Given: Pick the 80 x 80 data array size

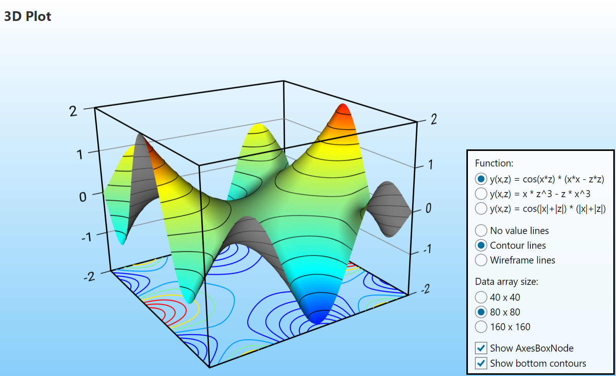Looking at the screenshot, I should pyautogui.click(x=481, y=312).
